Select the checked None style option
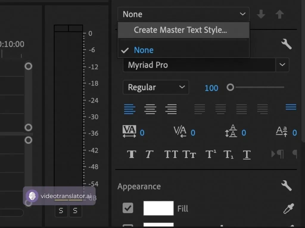Viewport: 305px width, 228px height. point(183,50)
